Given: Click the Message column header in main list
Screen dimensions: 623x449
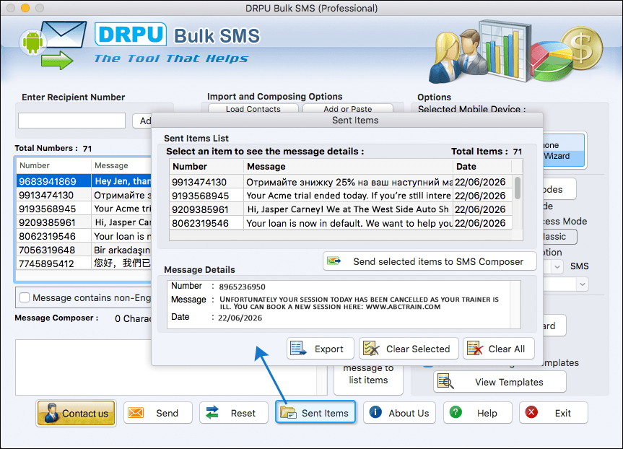Looking at the screenshot, I should [121, 165].
